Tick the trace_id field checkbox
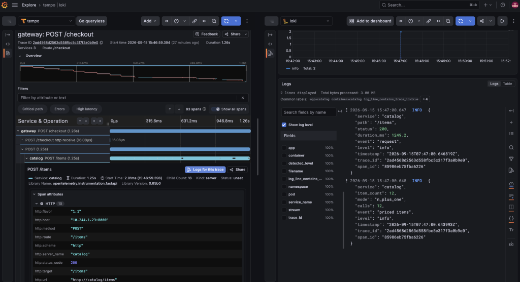Image resolution: width=520 pixels, height=282 pixels. [284, 218]
